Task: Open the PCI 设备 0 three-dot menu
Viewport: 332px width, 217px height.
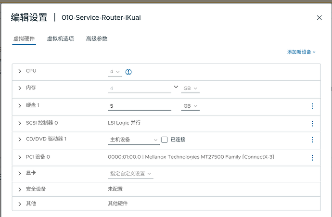Action: (x=312, y=157)
